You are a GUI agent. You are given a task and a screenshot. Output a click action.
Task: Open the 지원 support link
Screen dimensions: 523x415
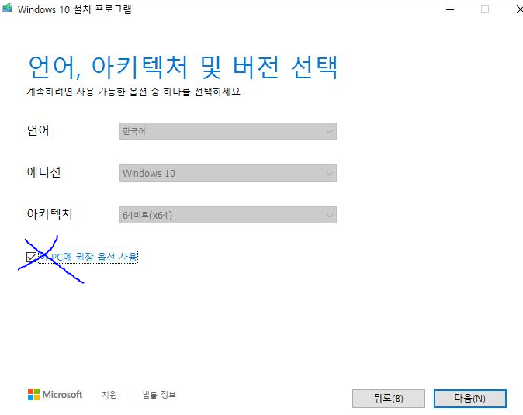pos(109,395)
